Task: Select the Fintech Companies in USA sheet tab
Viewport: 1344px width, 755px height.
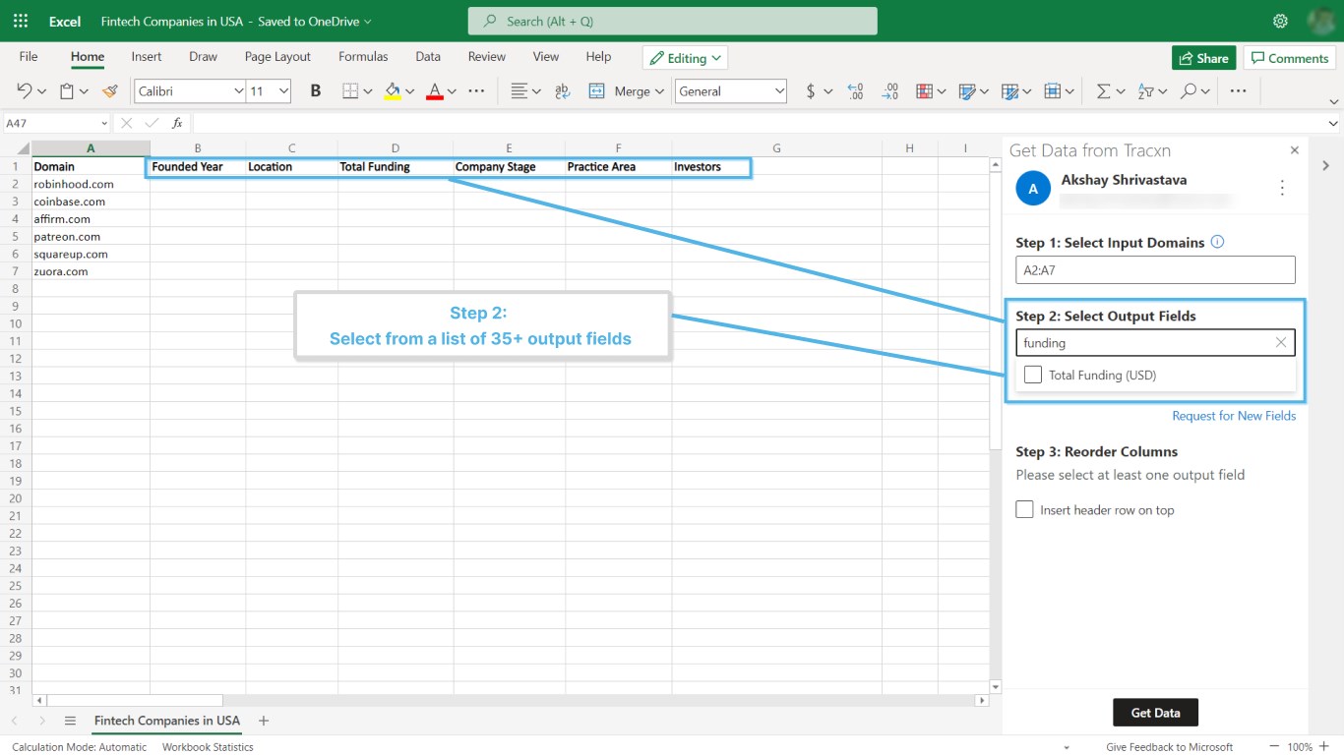Action: (x=167, y=721)
